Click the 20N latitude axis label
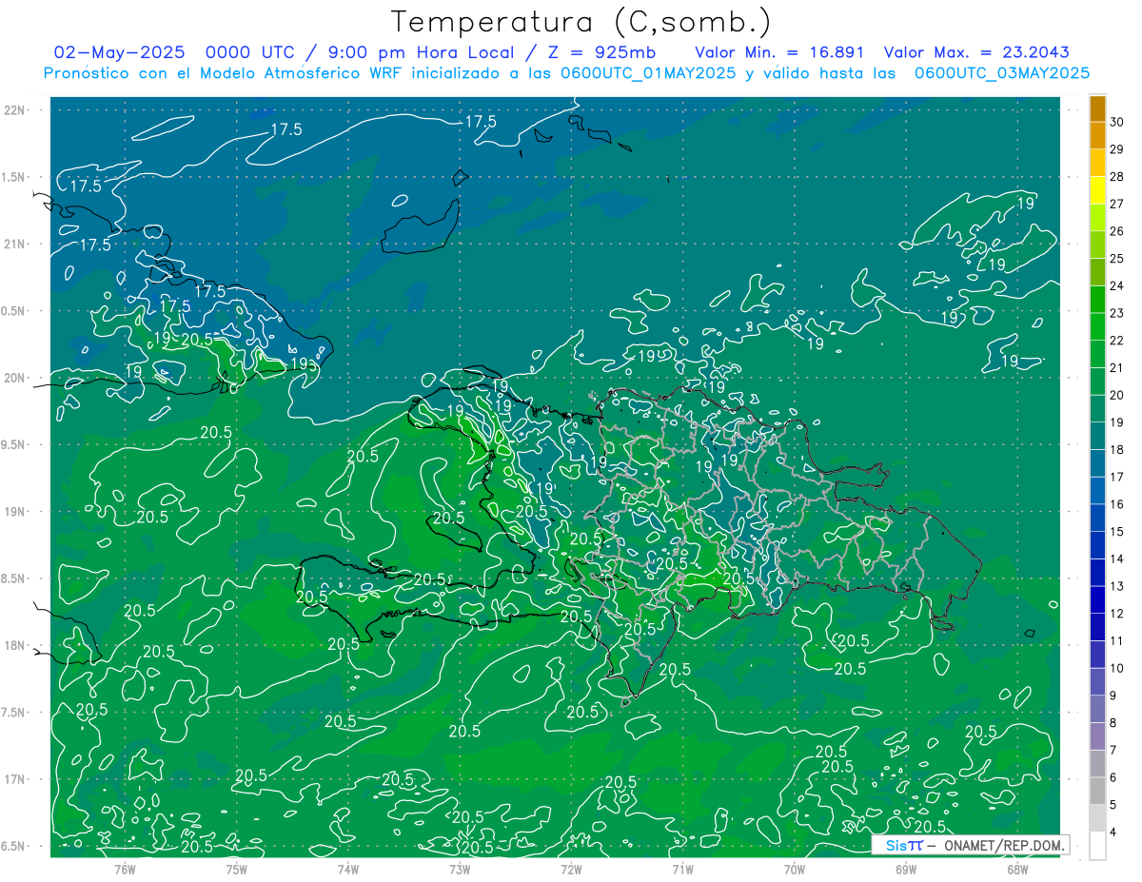 pyautogui.click(x=13, y=378)
